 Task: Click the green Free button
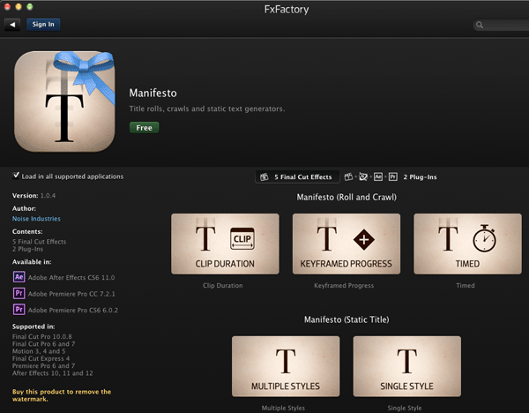pyautogui.click(x=144, y=128)
